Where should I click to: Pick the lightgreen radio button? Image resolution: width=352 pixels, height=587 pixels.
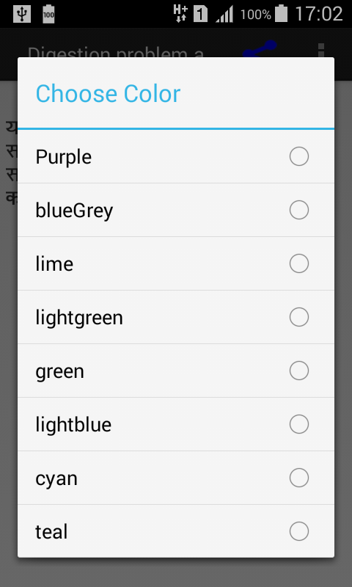(299, 317)
